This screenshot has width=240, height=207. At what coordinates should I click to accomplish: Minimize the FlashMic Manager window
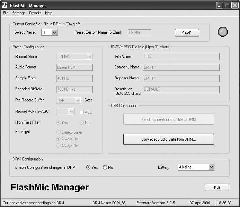[x=220, y=6]
